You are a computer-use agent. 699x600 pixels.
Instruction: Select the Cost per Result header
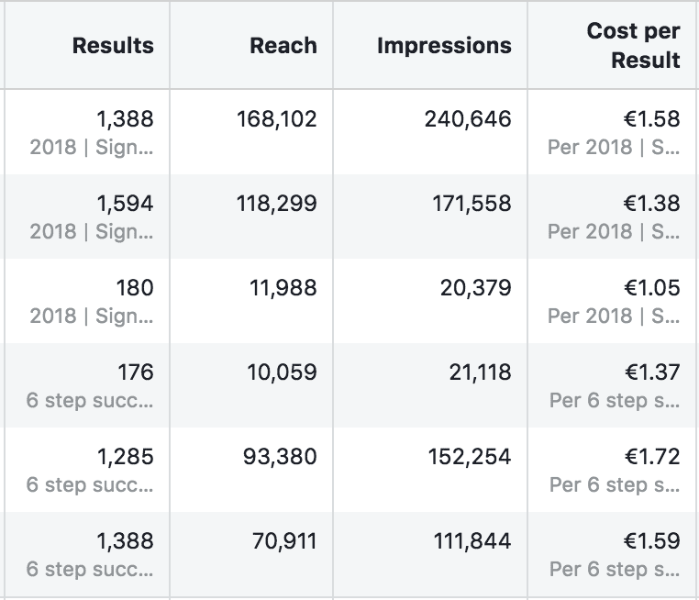pos(633,46)
